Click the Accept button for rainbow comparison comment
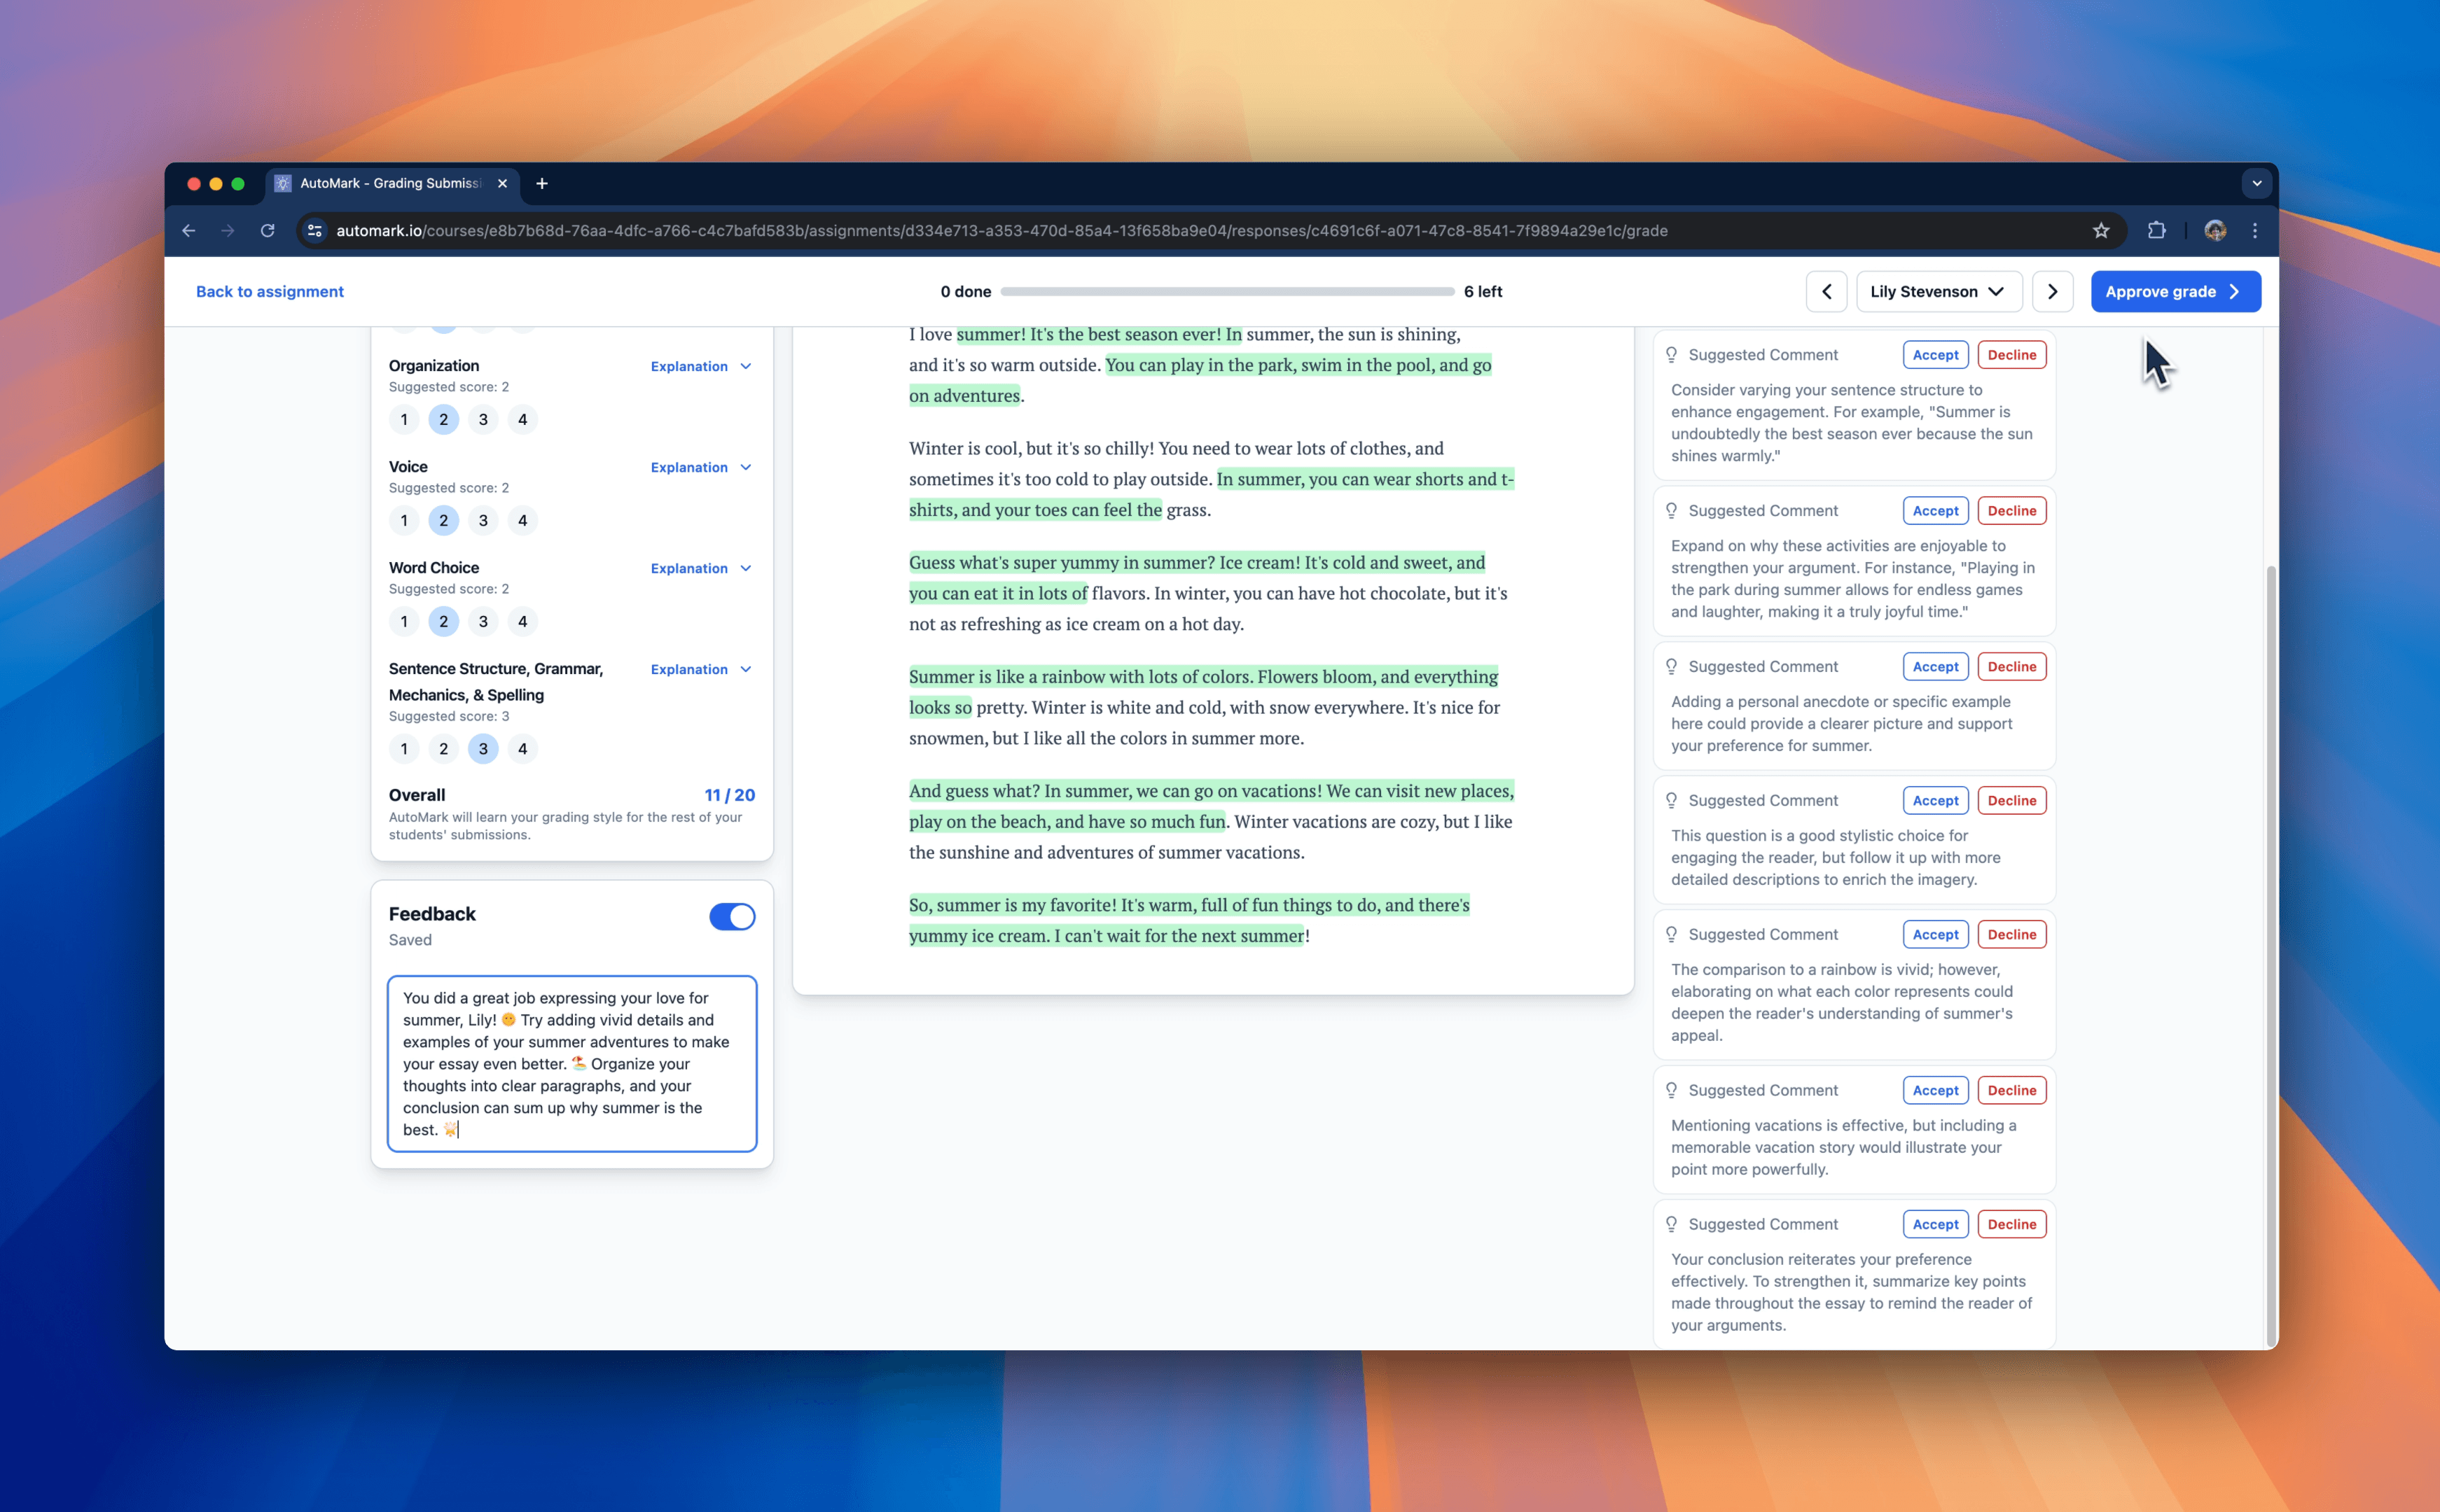2440x1512 pixels. (1934, 934)
